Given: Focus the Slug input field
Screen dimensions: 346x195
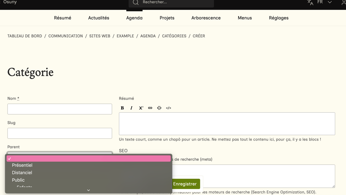Looking at the screenshot, I should [60, 133].
